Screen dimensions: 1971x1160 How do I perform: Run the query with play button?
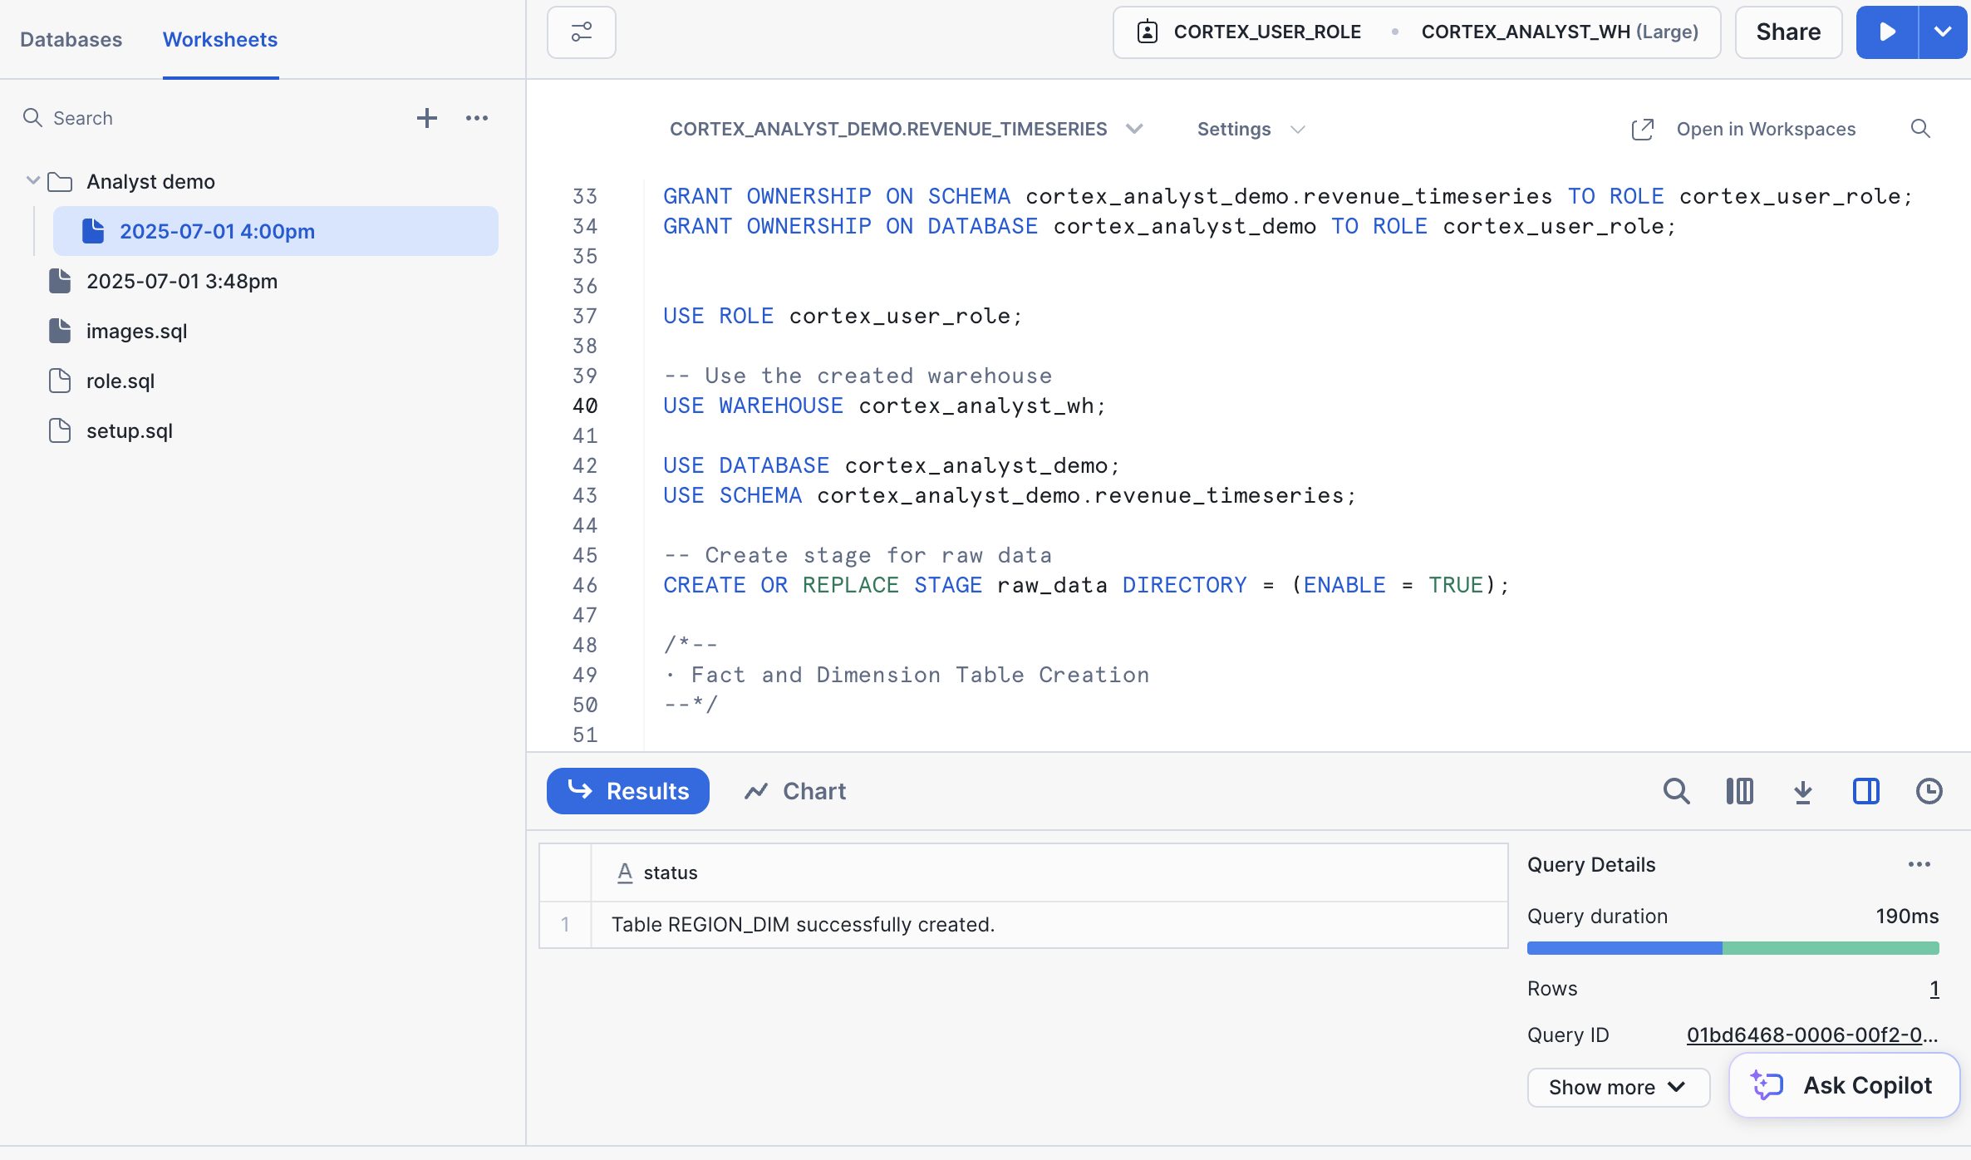click(1887, 32)
